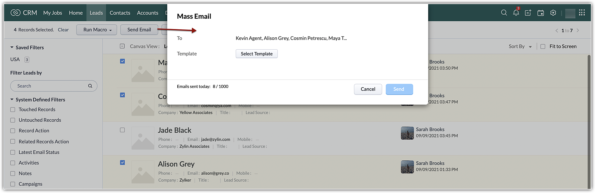Click the CRM logo icon
This screenshot has width=595, height=193.
pyautogui.click(x=15, y=13)
